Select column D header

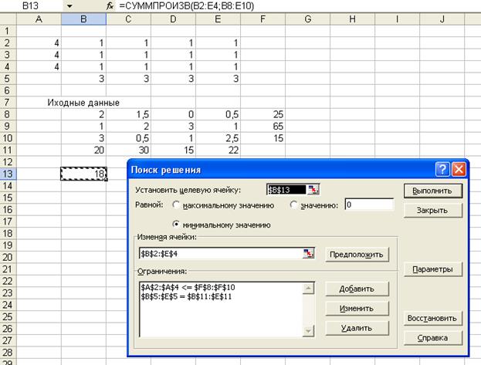(173, 19)
